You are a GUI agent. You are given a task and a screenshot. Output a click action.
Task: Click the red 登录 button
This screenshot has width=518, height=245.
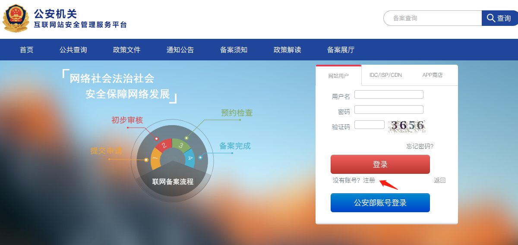click(380, 164)
